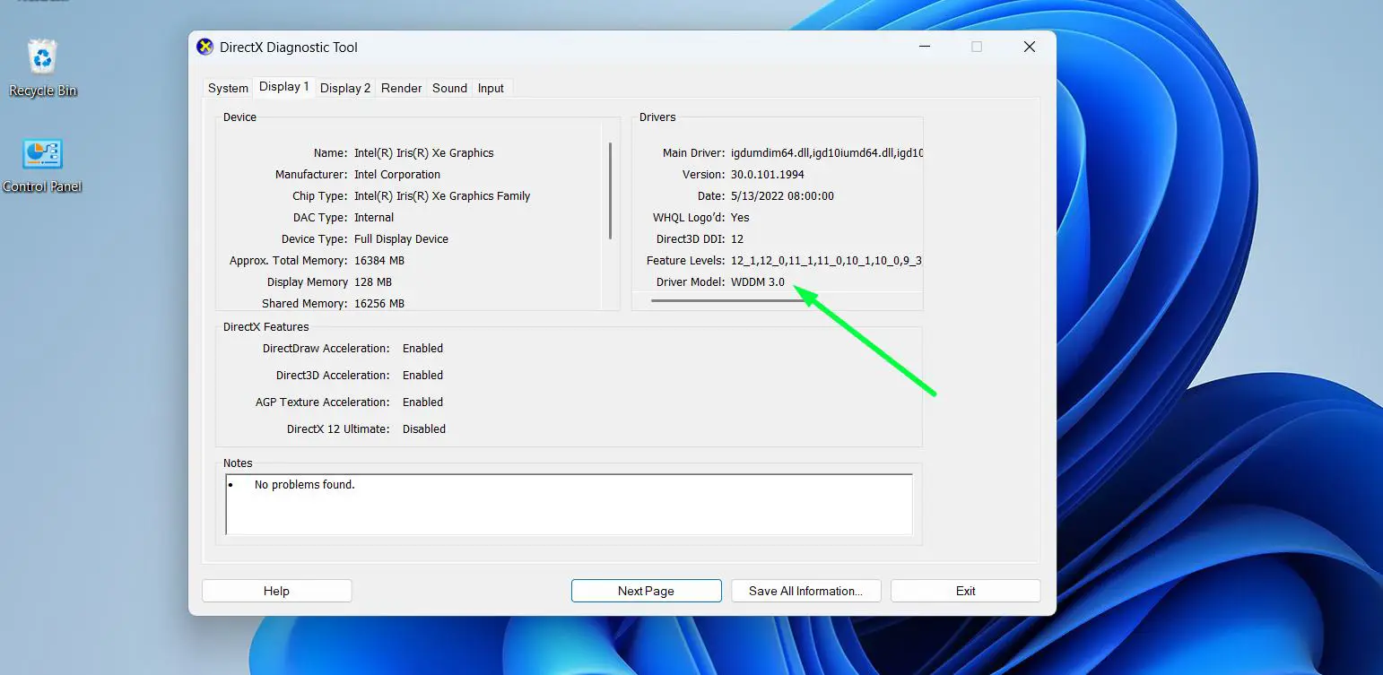Select the Render tab
The image size is (1383, 675).
[x=401, y=87]
